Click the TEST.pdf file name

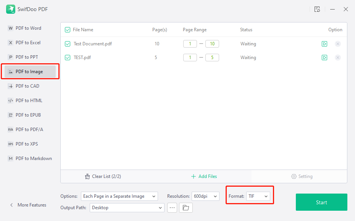[x=82, y=58]
